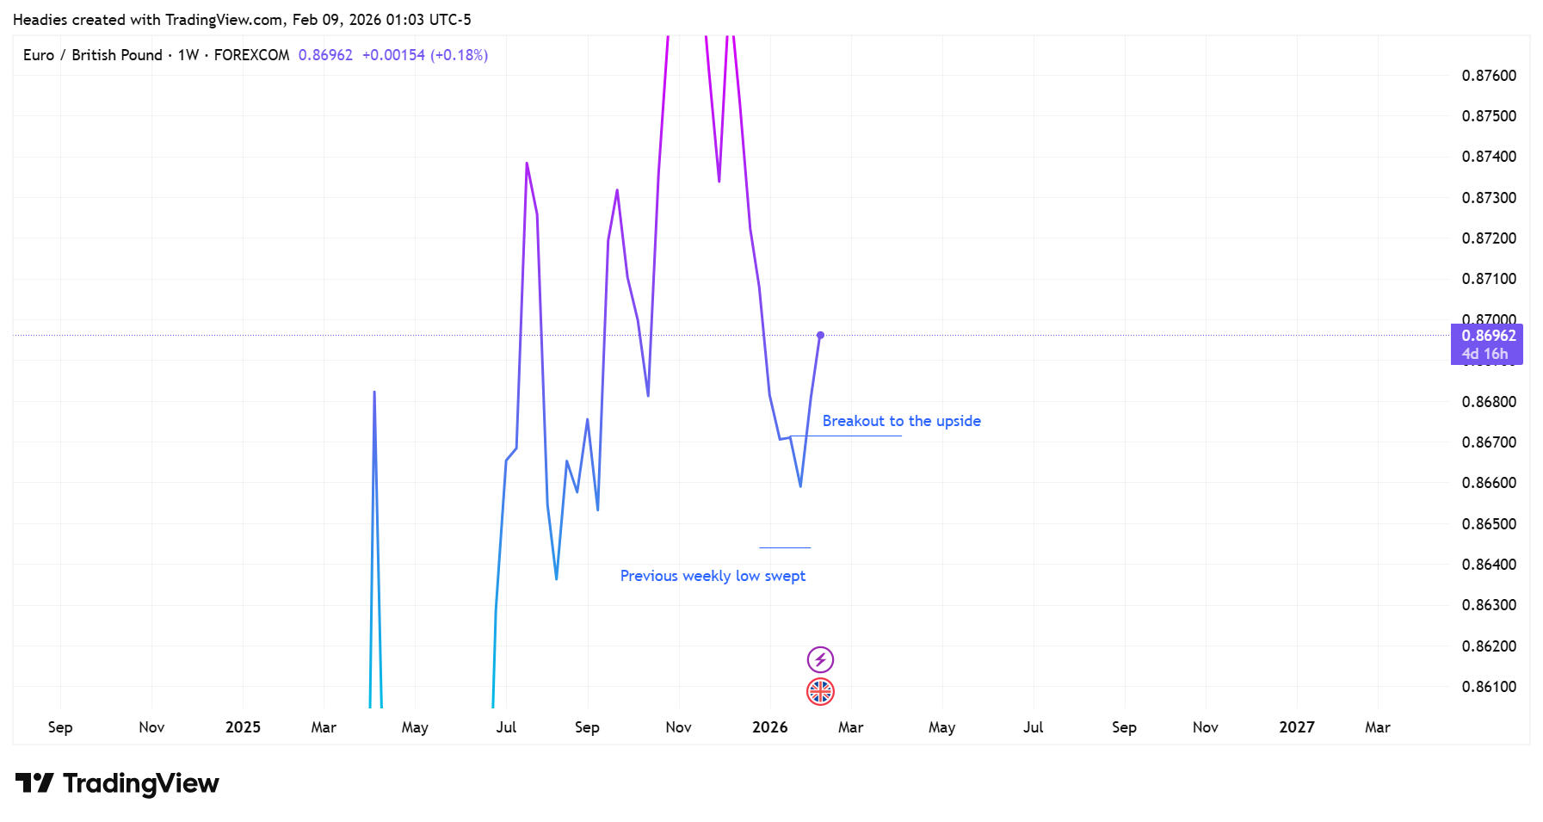Viewport: 1543px width, 822px height.
Task: Click the current price dot on the line
Action: tap(820, 335)
